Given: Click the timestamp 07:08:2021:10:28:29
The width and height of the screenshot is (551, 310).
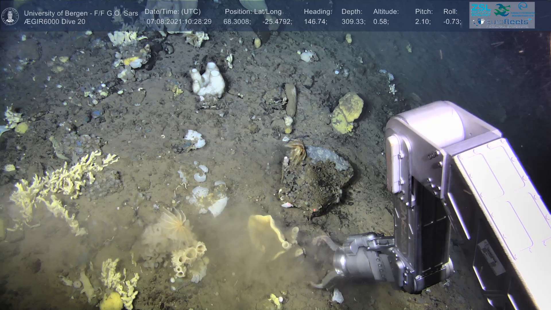Looking at the screenshot, I should tap(179, 22).
